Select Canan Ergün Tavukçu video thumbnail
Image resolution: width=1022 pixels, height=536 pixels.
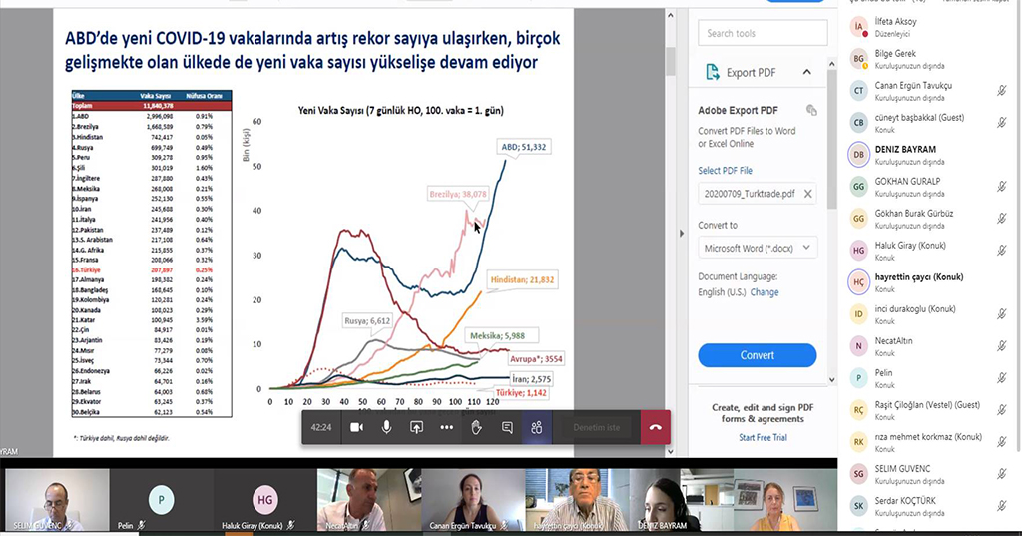click(473, 500)
